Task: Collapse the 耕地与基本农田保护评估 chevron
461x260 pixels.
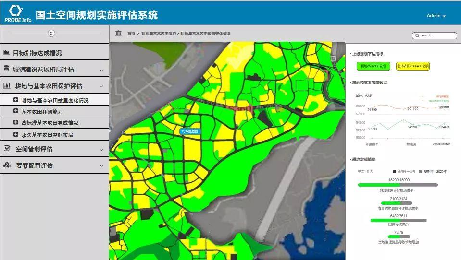Action: tap(101, 86)
